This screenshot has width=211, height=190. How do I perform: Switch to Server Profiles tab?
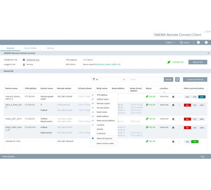click(30, 48)
